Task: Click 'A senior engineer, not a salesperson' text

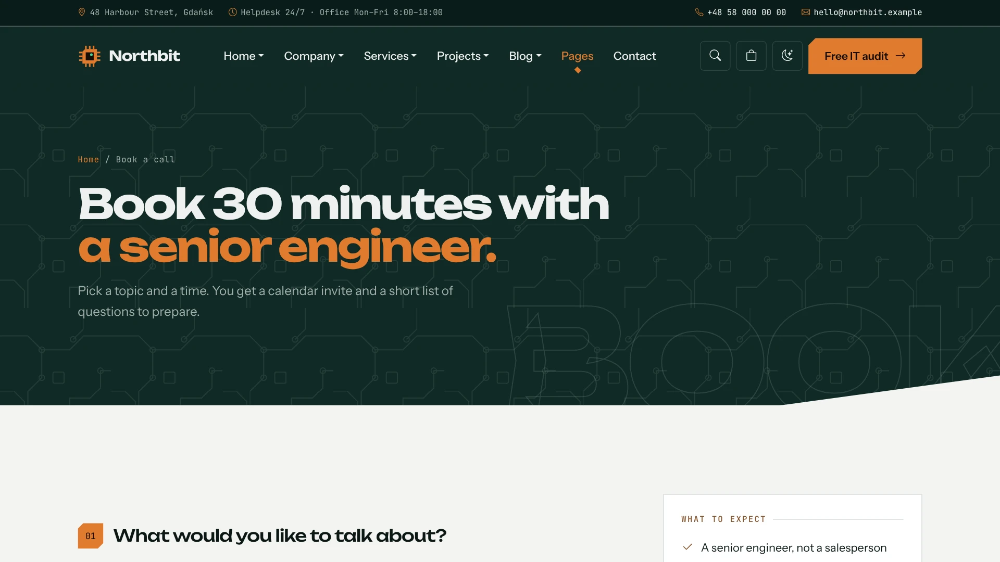Action: pos(794,547)
